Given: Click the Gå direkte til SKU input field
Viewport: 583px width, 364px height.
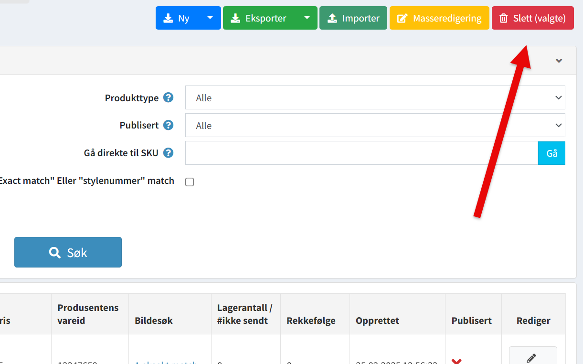Looking at the screenshot, I should pos(361,153).
